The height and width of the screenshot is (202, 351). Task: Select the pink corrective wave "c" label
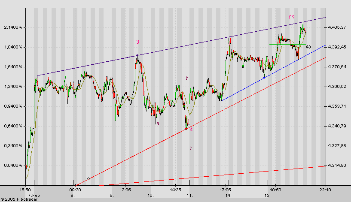[190, 148]
